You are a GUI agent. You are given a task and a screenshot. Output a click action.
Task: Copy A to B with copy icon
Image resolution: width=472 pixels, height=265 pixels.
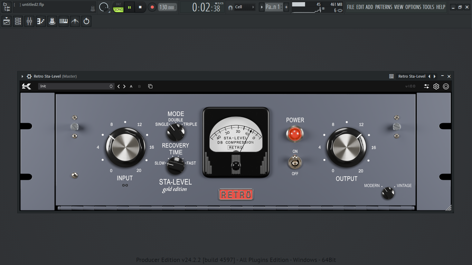click(150, 86)
